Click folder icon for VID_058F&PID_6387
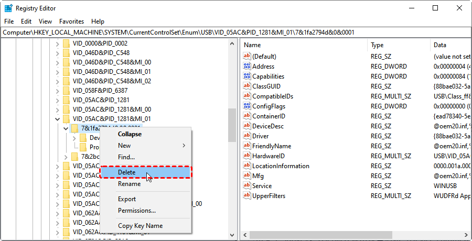The width and height of the screenshot is (472, 241). 67,91
